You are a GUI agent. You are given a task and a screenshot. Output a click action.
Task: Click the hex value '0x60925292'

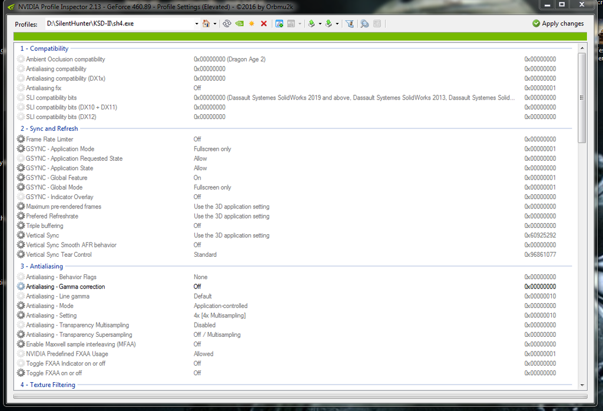(540, 236)
